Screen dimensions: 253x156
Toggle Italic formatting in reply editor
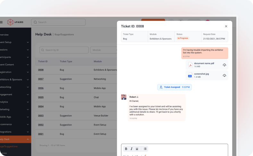pyautogui.click(x=131, y=149)
